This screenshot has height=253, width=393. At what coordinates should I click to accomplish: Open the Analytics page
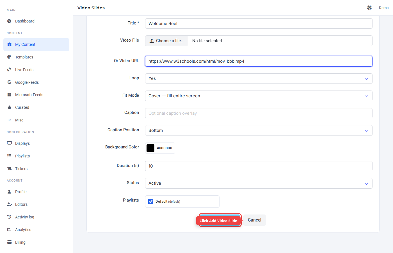coord(36,230)
